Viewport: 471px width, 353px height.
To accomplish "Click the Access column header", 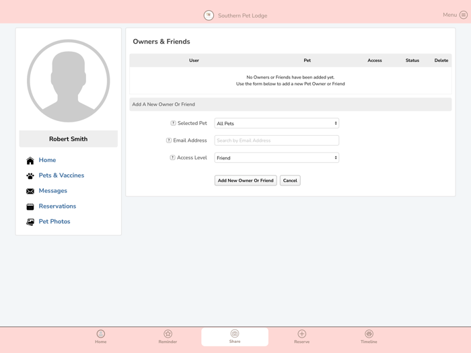I will point(375,61).
